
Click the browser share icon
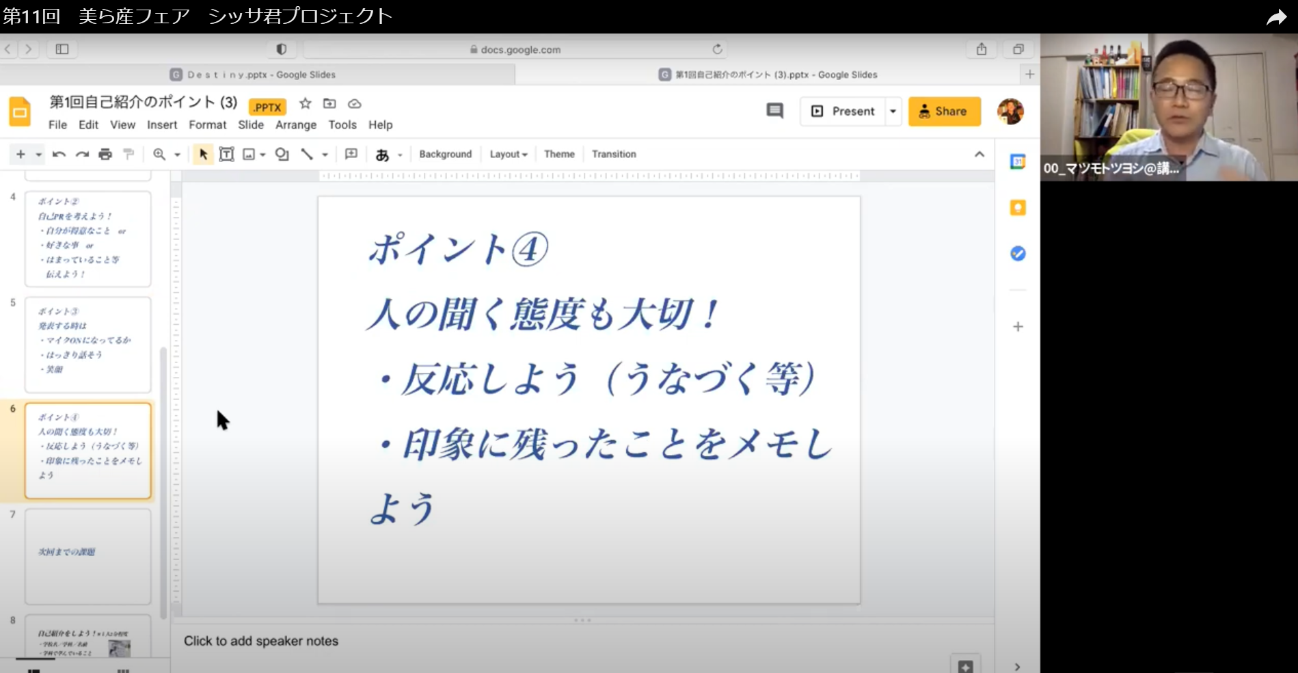pyautogui.click(x=982, y=49)
